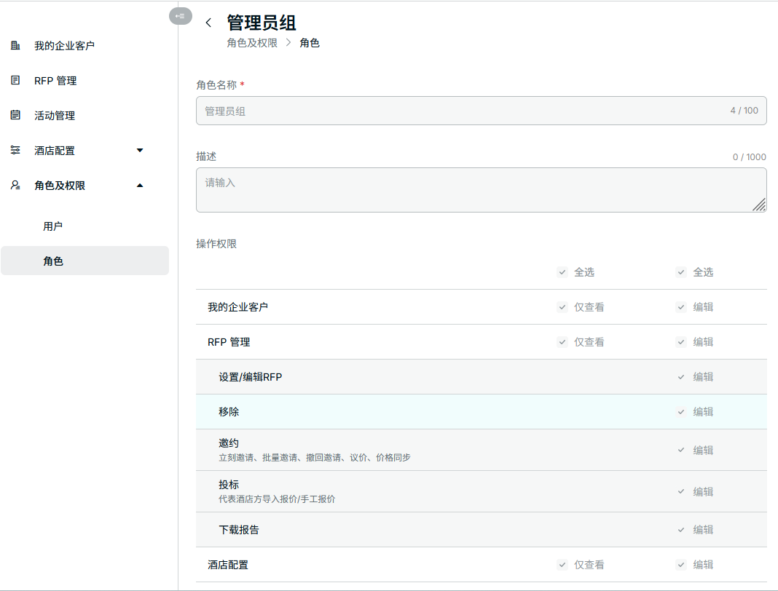The height and width of the screenshot is (591, 778).
Task: Expand the 酒店配置 menu arrow
Action: 140,150
